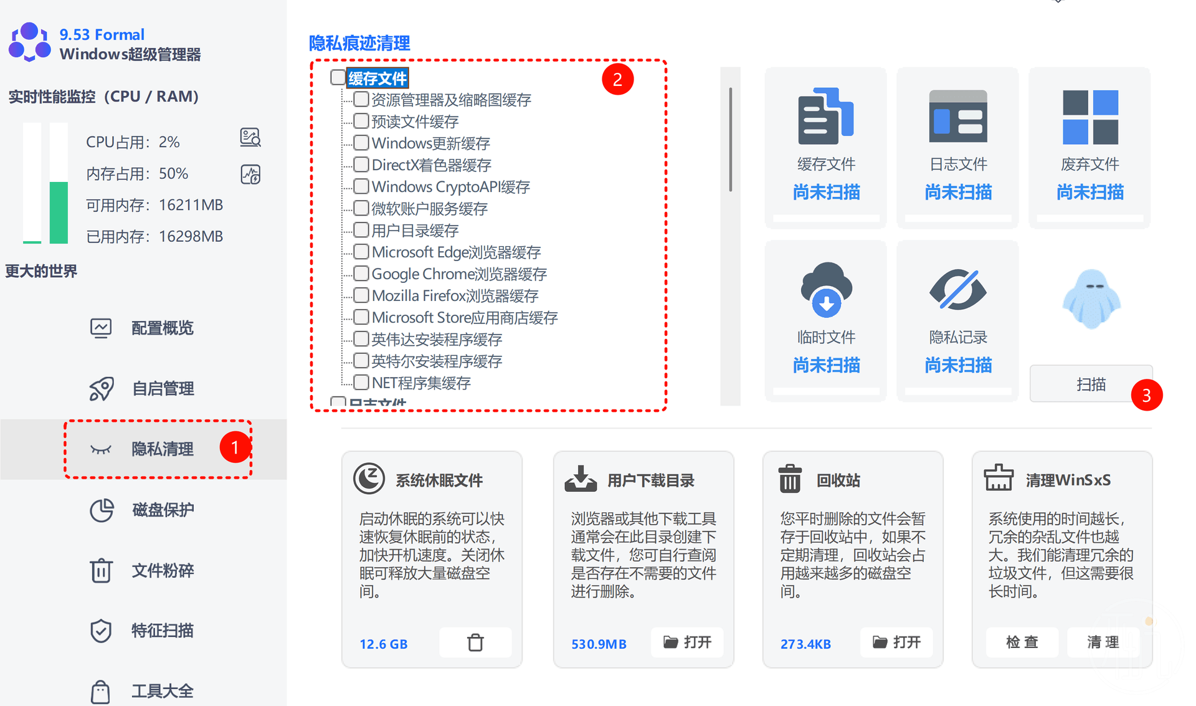This screenshot has width=1196, height=706.
Task: Switch to 自启管理 sidebar item
Action: pyautogui.click(x=162, y=389)
